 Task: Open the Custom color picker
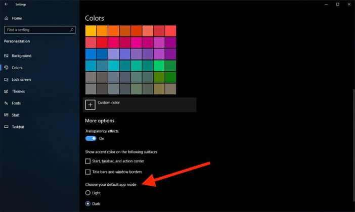[140, 104]
